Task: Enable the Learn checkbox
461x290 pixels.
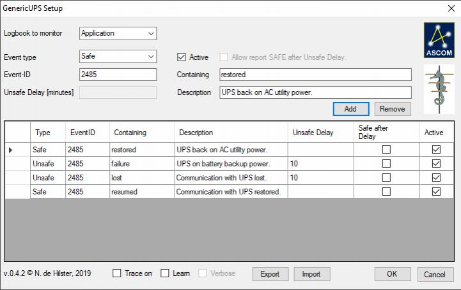Action: tap(165, 273)
